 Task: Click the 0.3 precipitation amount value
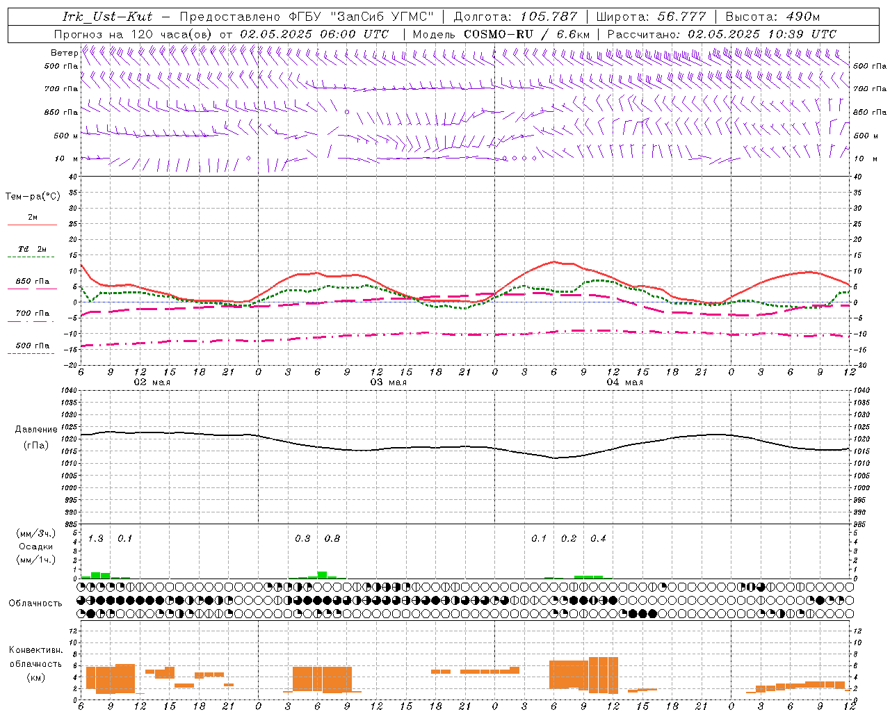(302, 538)
